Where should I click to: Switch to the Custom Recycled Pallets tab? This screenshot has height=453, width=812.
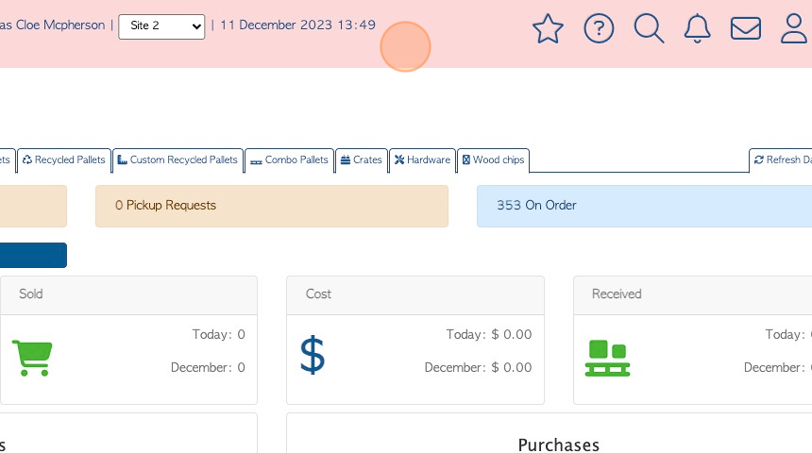178,160
